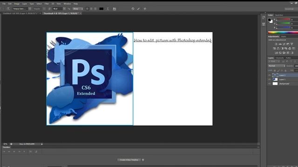298x167 pixels.
Task: Click the red channel slider
Action: pyautogui.click(x=283, y=19)
